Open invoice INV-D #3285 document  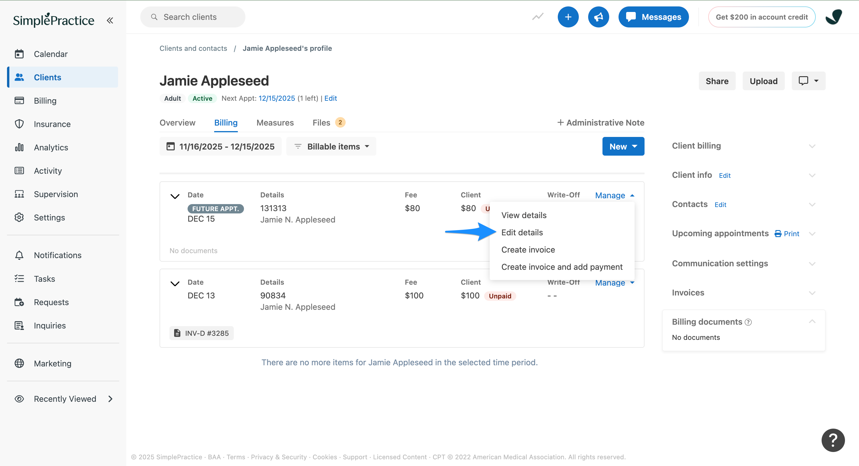(201, 333)
